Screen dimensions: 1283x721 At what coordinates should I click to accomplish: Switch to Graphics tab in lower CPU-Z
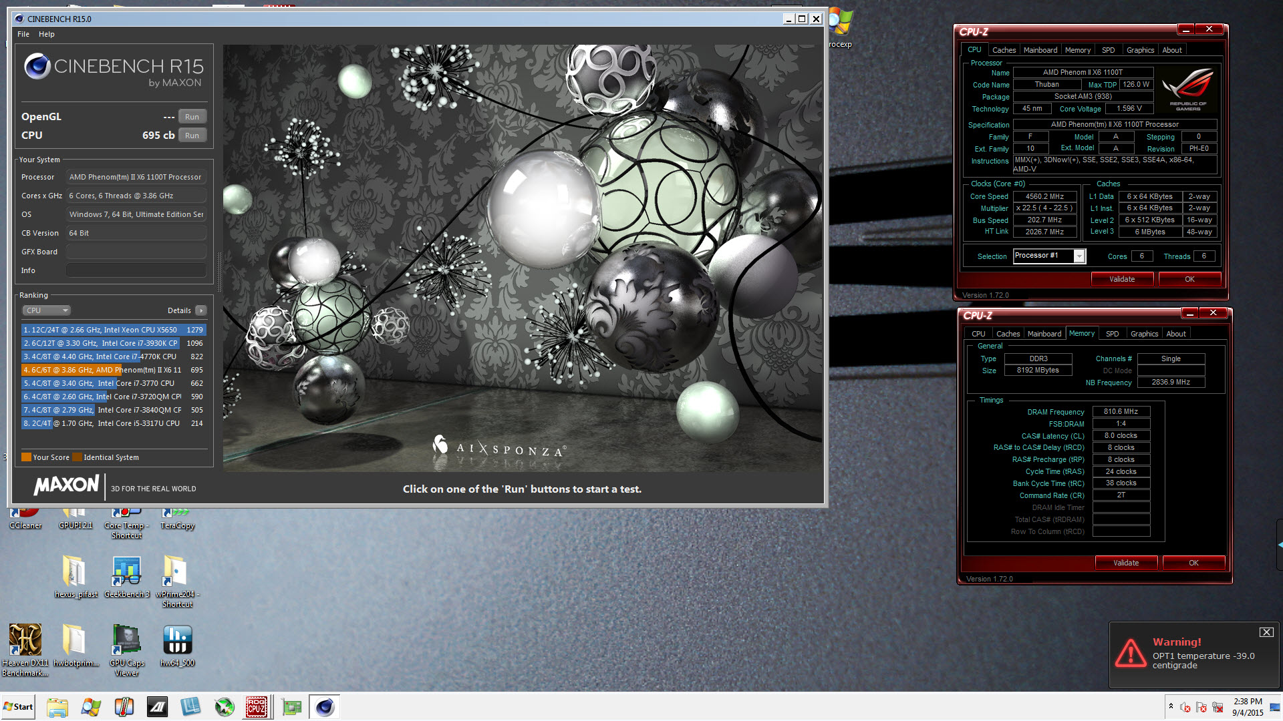1144,334
